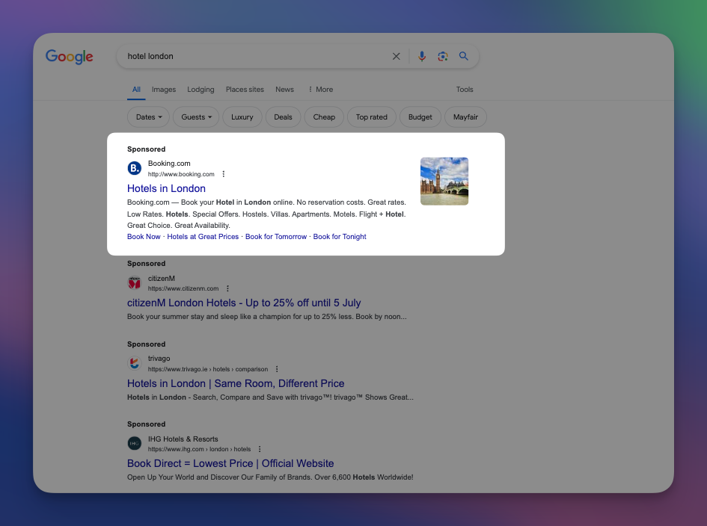Open citizenM London Hotels 25% off link
Image resolution: width=707 pixels, height=526 pixels.
pos(244,303)
